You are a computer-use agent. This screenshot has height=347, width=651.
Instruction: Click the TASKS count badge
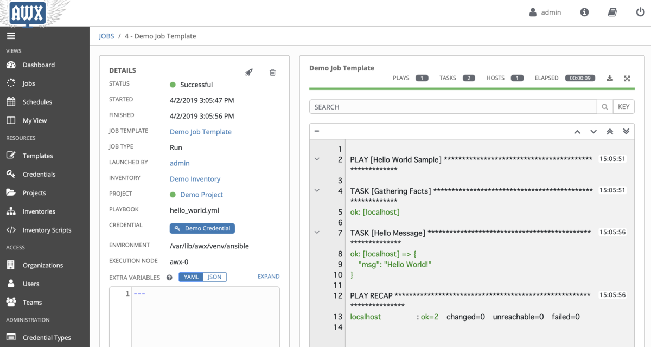tap(469, 78)
